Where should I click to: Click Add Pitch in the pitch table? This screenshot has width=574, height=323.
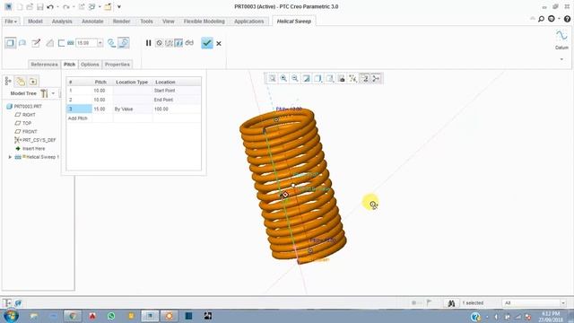point(78,118)
